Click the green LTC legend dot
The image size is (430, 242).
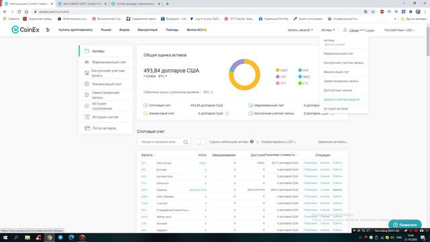pyautogui.click(x=300, y=83)
